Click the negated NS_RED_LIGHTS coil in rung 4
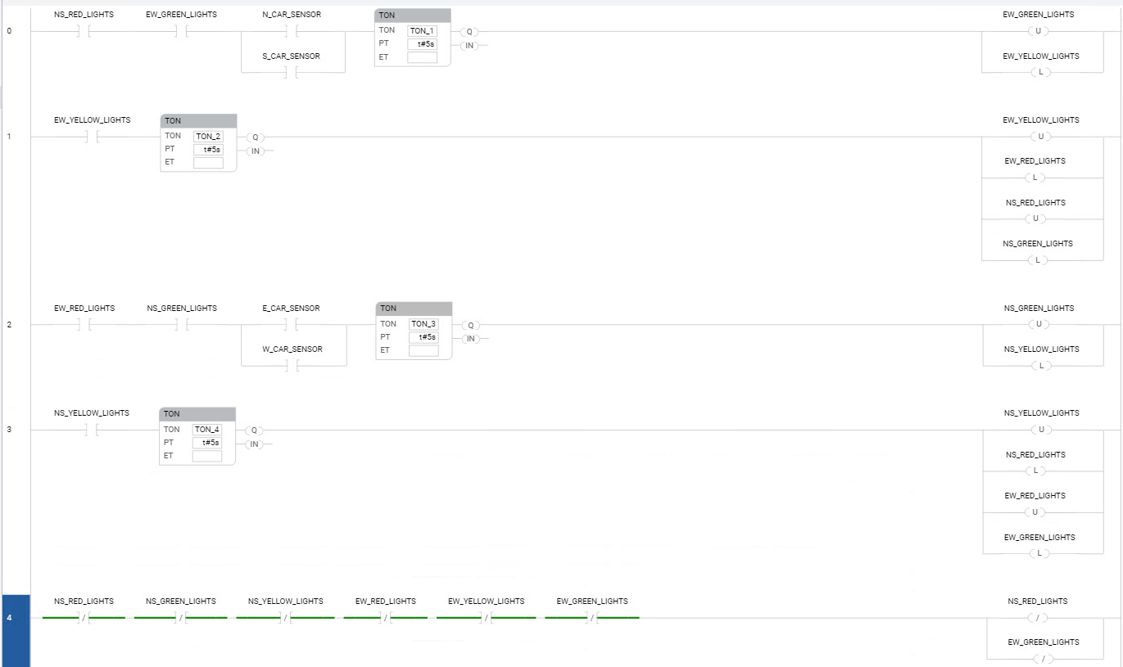 click(x=1039, y=618)
